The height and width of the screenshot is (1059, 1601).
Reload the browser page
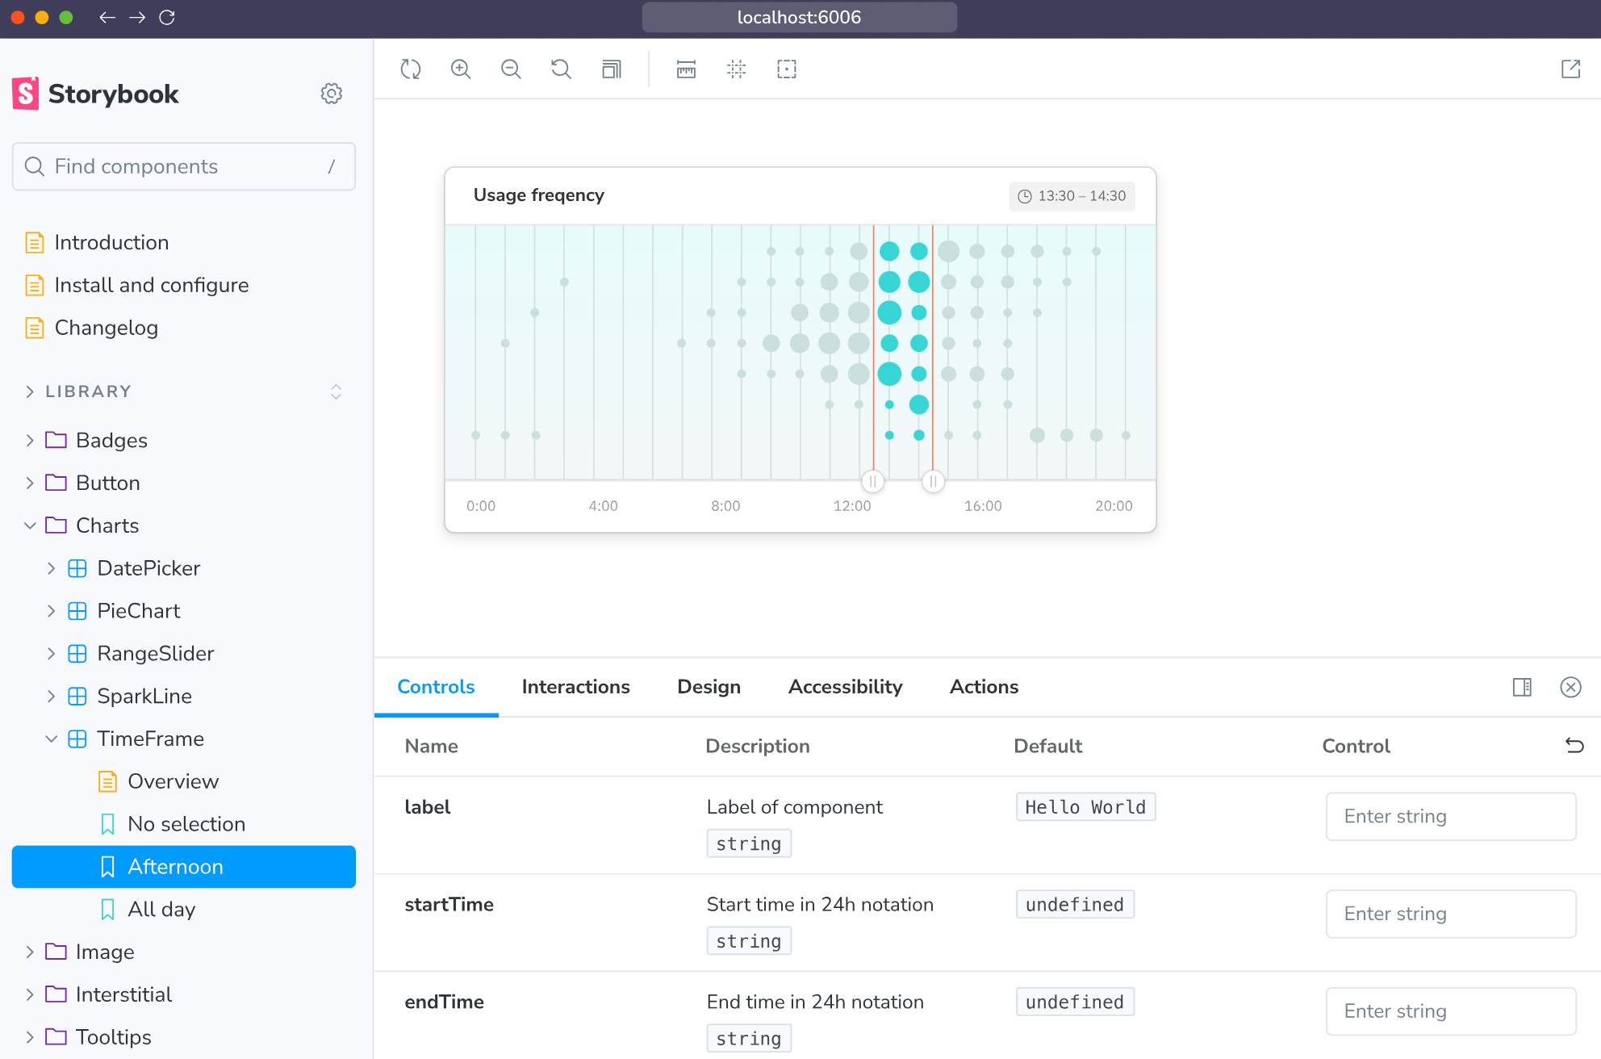coord(167,17)
